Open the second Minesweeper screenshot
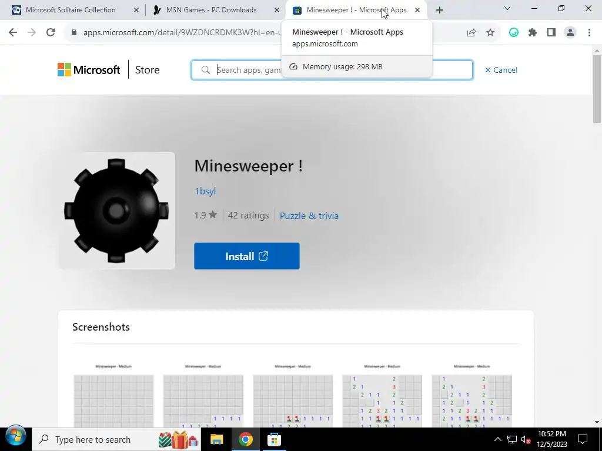The width and height of the screenshot is (602, 451). click(x=203, y=395)
